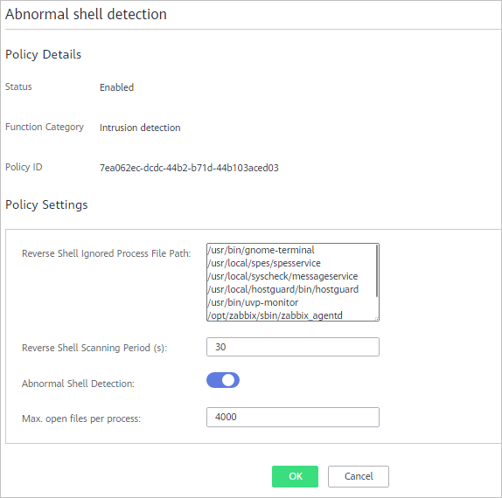The width and height of the screenshot is (502, 498).
Task: Click the /opt/zabbix/sbin/zabbix_agentd path entry
Action: point(275,315)
